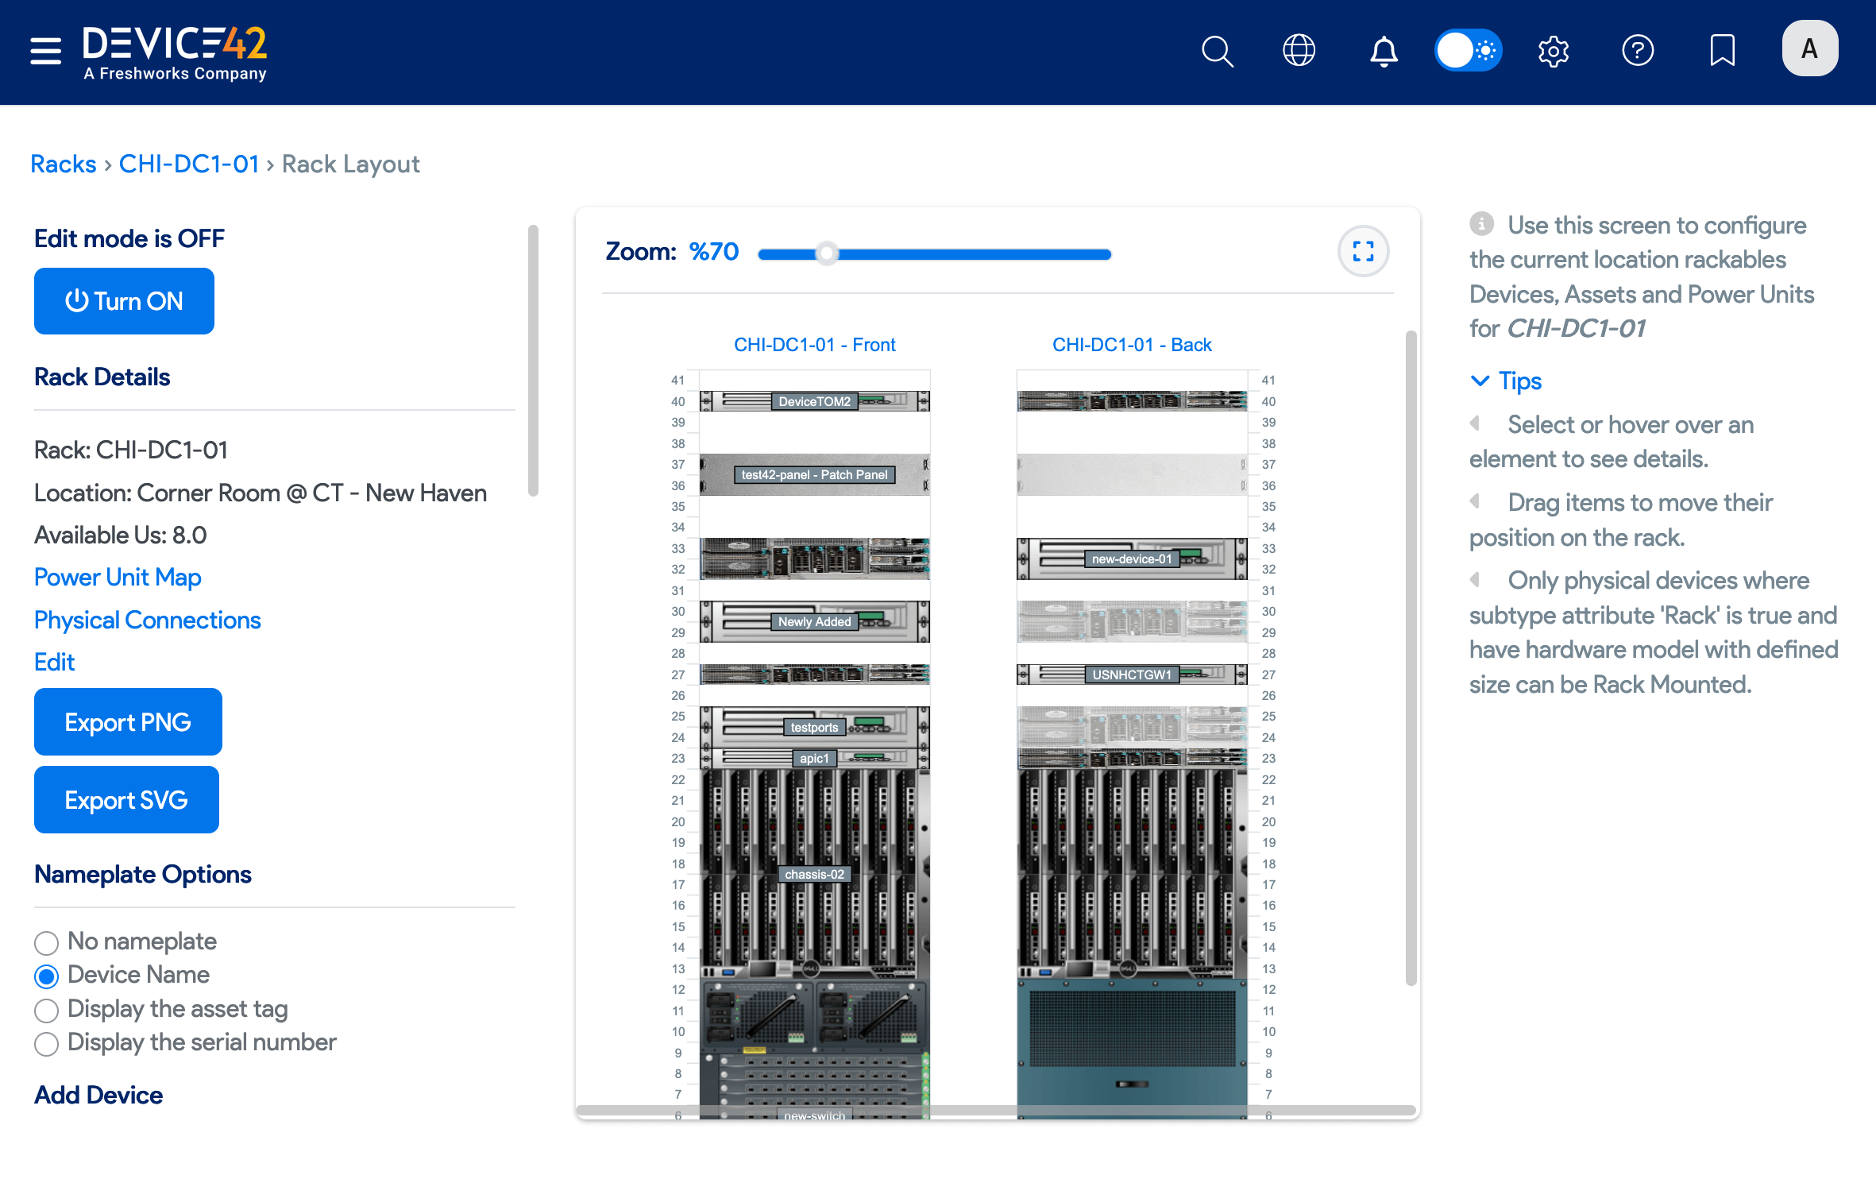Image resolution: width=1876 pixels, height=1179 pixels.
Task: Open the bookmarks icon
Action: (1722, 51)
